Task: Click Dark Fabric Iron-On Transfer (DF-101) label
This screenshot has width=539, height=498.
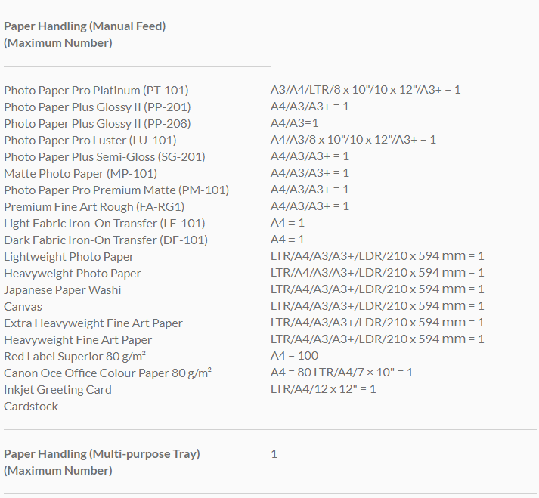Action: coord(105,240)
